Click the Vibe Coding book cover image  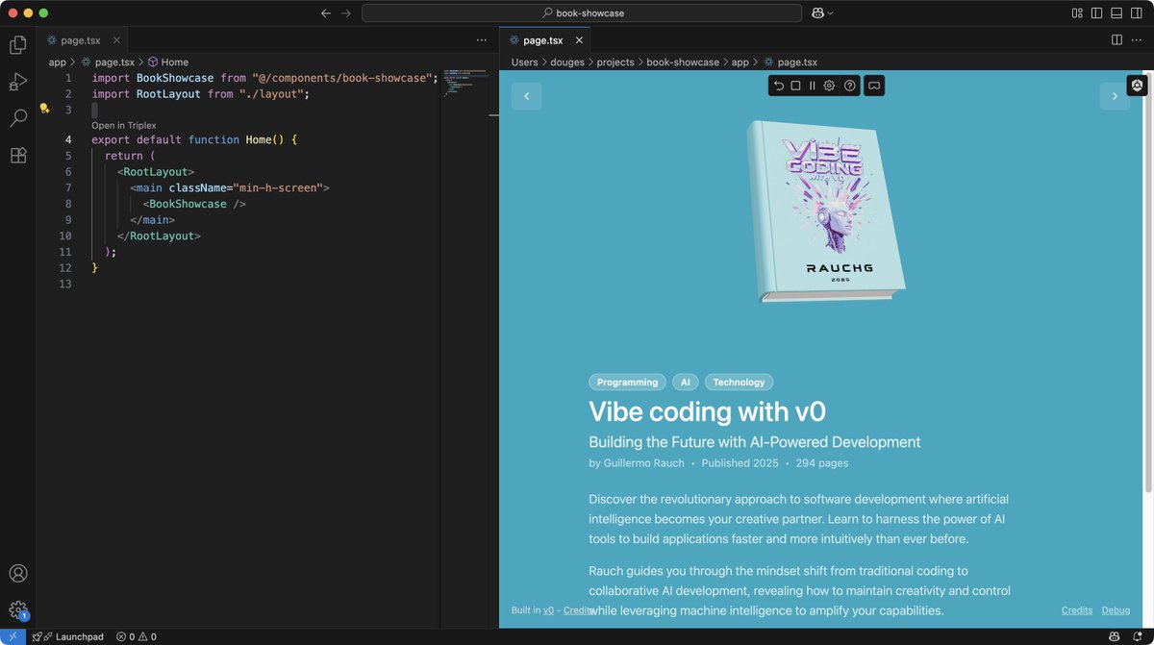825,211
